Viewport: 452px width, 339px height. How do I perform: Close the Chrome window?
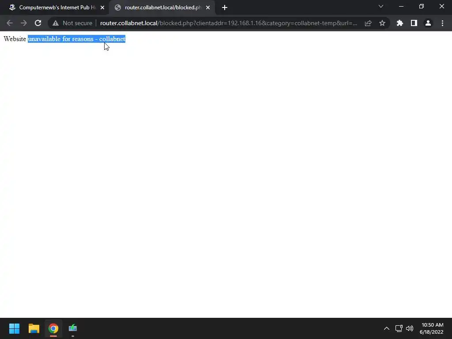441,6
